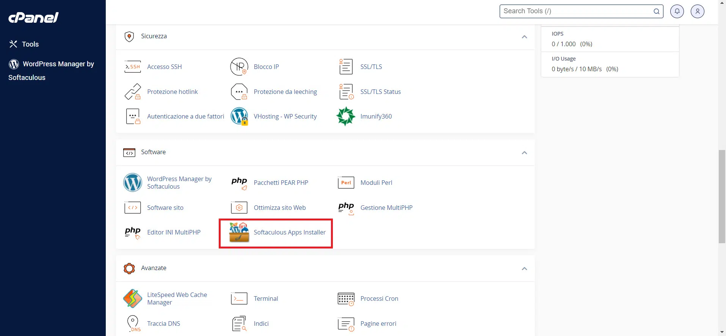Open the Software sito link

(165, 208)
